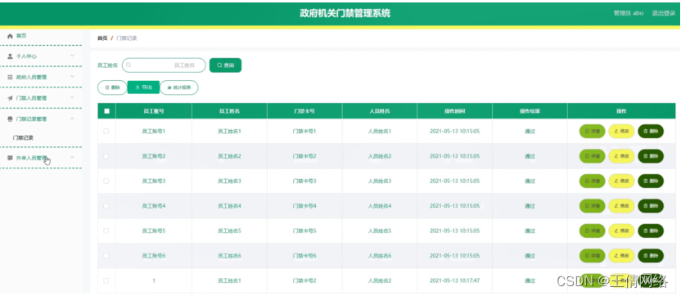This screenshot has height=296, width=681.
Task: Click 删除 for the 员工账号5 row
Action: click(x=651, y=231)
